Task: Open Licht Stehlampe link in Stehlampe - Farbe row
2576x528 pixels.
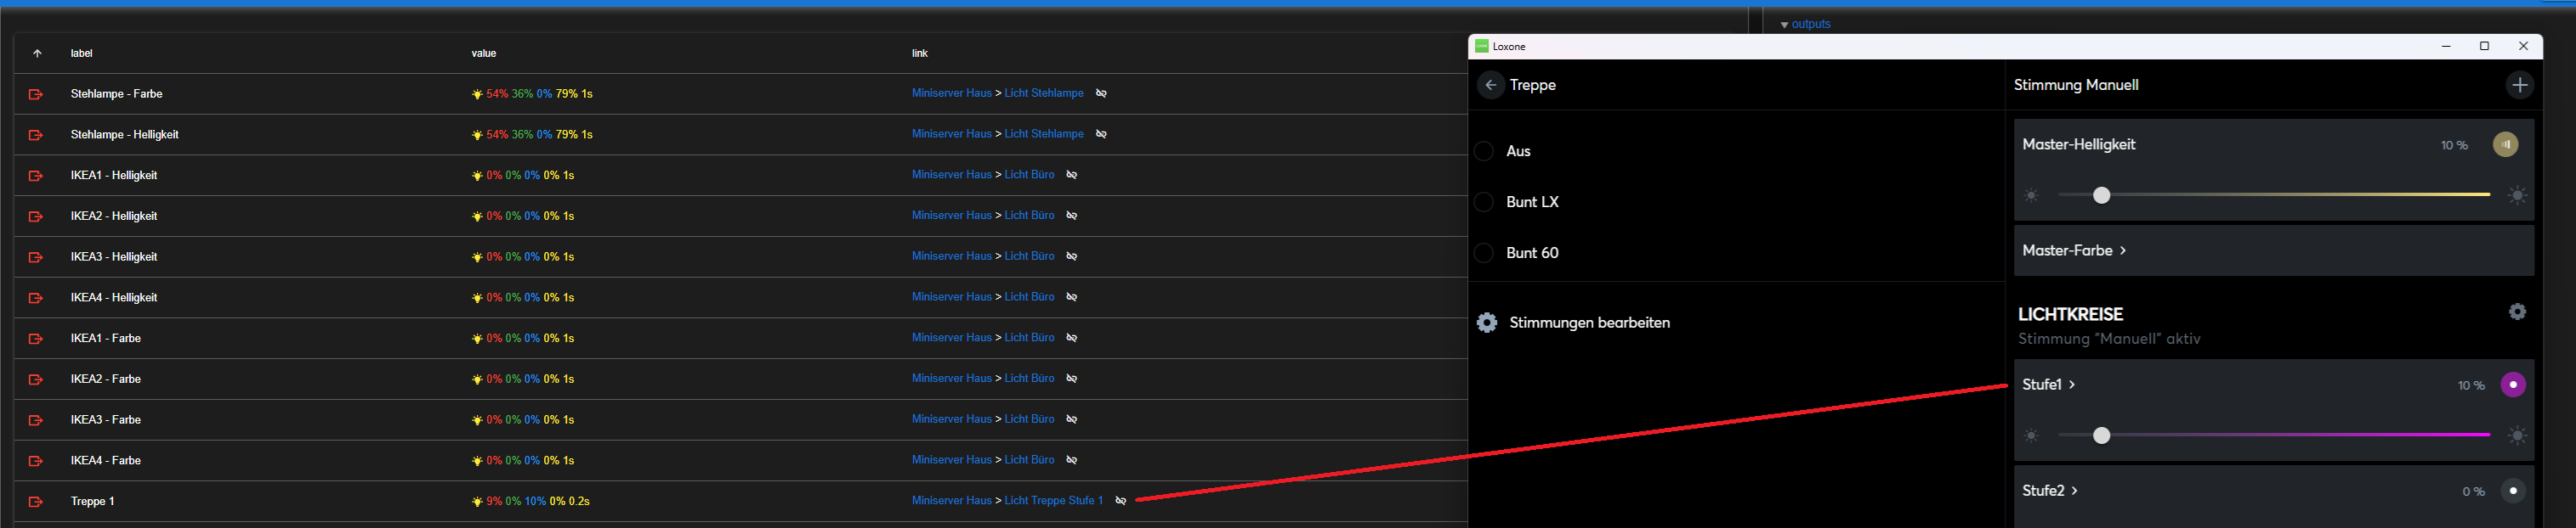Action: coord(1044,93)
